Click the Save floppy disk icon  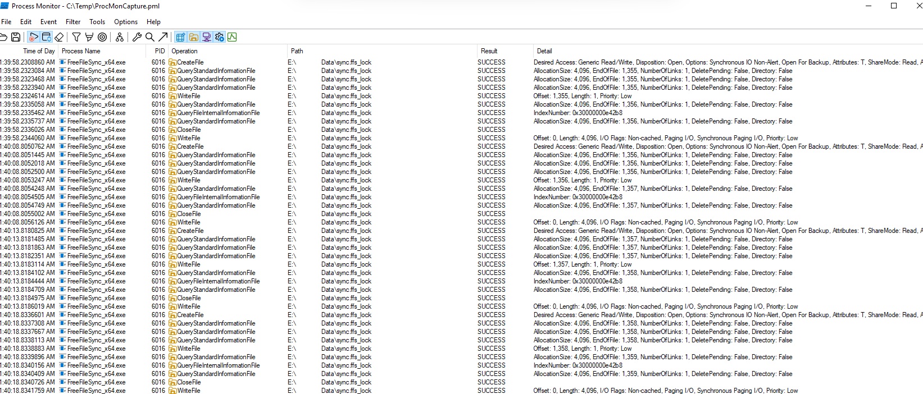[x=16, y=37]
